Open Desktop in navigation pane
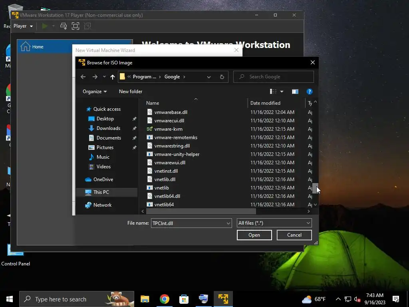This screenshot has width=409, height=307. pyautogui.click(x=105, y=118)
